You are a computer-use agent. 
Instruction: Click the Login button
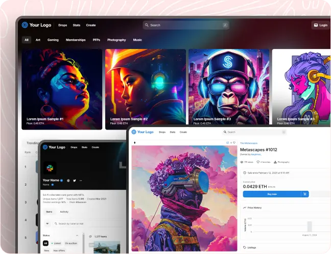(x=321, y=25)
